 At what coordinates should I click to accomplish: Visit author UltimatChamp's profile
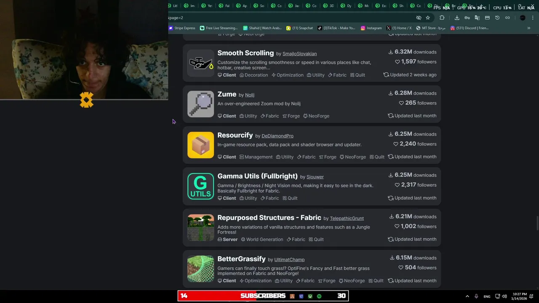(x=289, y=260)
